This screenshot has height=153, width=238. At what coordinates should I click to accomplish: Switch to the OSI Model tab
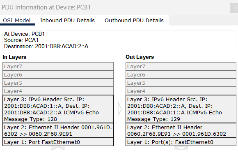[17, 21]
